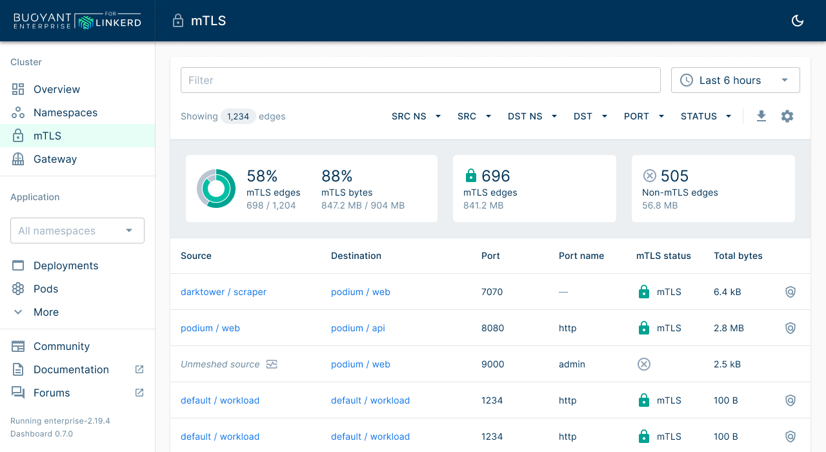Open the table settings gear icon

[787, 116]
